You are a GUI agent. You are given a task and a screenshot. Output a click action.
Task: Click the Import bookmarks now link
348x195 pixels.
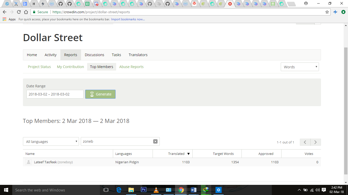(128, 19)
